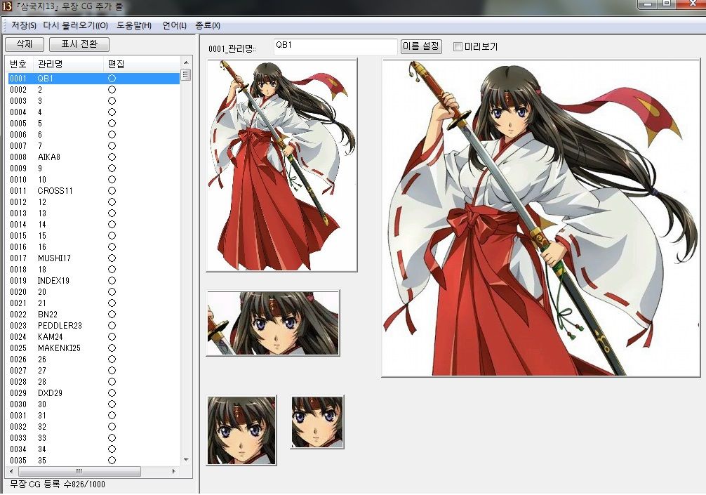Open the 도움말(H) menu
This screenshot has width=706, height=495.
pyautogui.click(x=134, y=26)
